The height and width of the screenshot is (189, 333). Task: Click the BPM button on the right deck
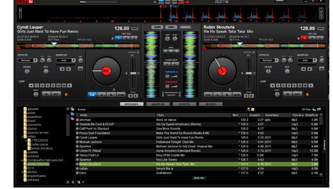321,29
